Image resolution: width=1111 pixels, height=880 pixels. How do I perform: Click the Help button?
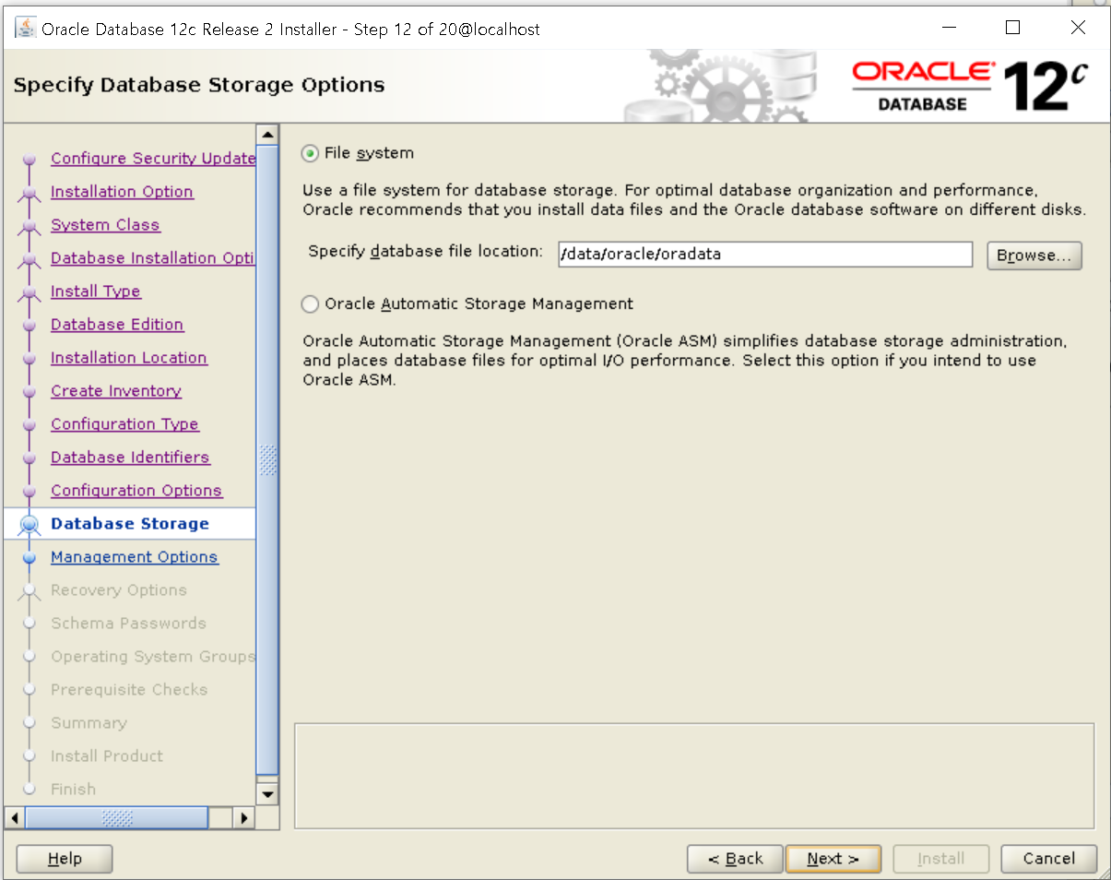point(65,859)
